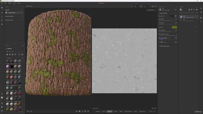The width and height of the screenshot is (203, 114).
Task: Open the Help menu
Action: point(14,3)
